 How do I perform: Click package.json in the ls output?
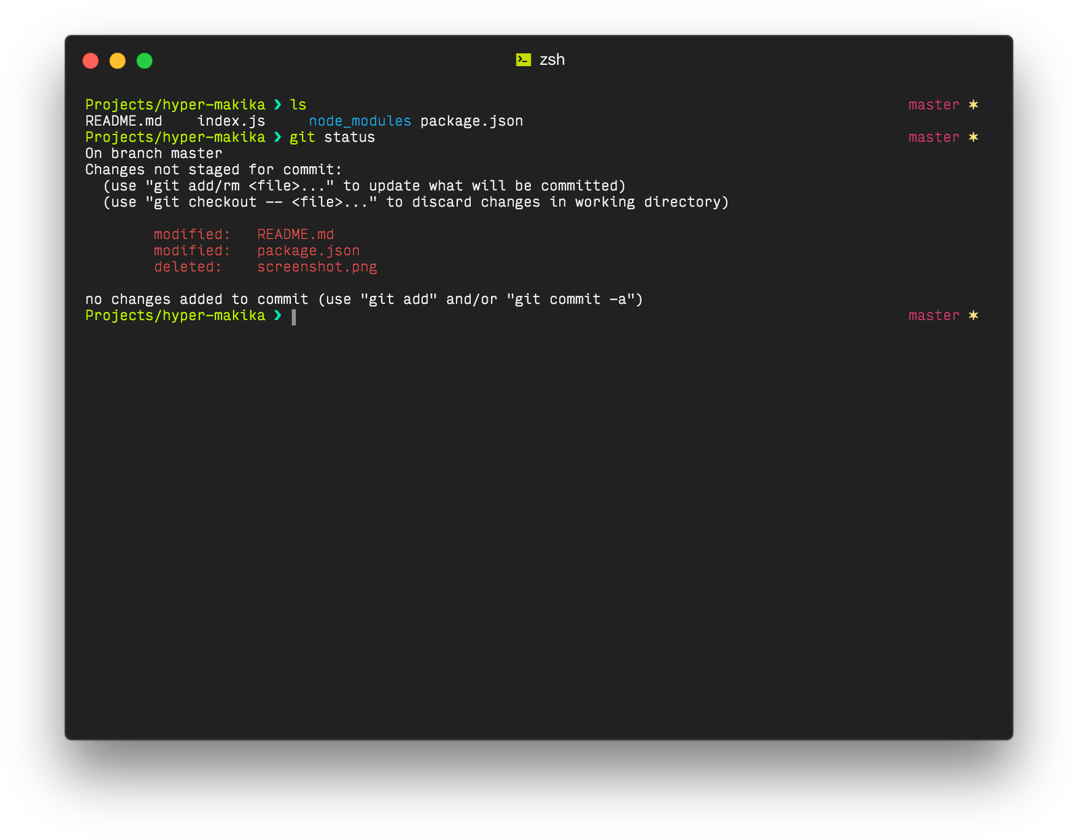coord(471,121)
